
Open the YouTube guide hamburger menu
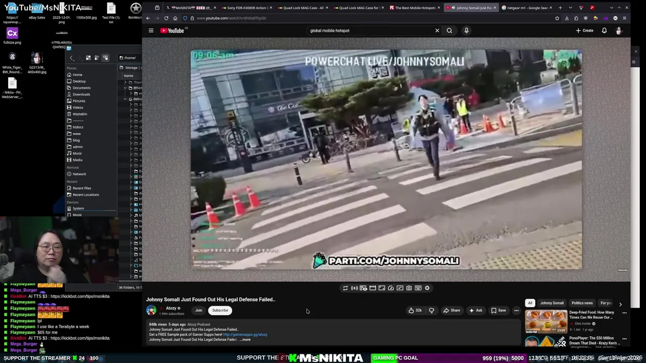pos(151,31)
